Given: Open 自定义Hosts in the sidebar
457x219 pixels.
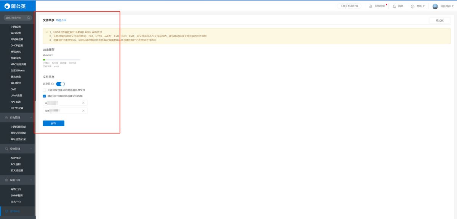Looking at the screenshot, I should (18, 70).
